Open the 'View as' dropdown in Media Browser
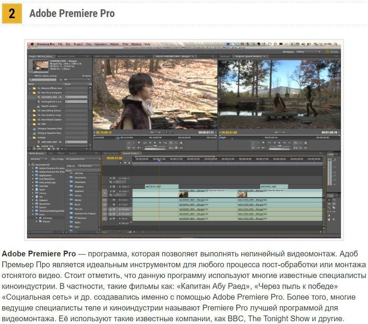 coord(88,166)
